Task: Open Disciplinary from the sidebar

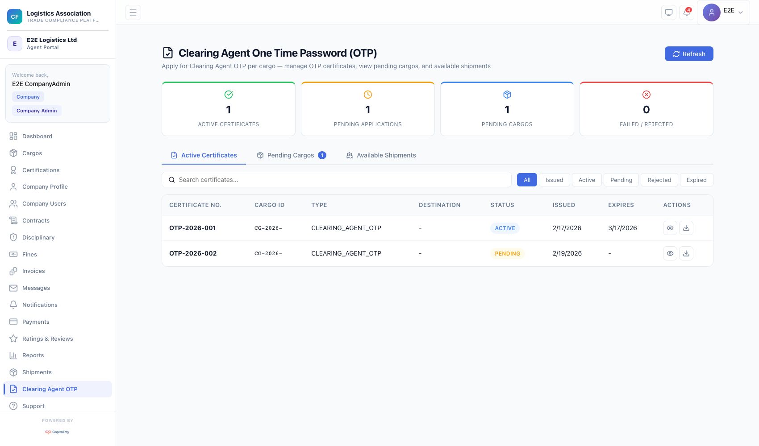Action: coord(38,237)
